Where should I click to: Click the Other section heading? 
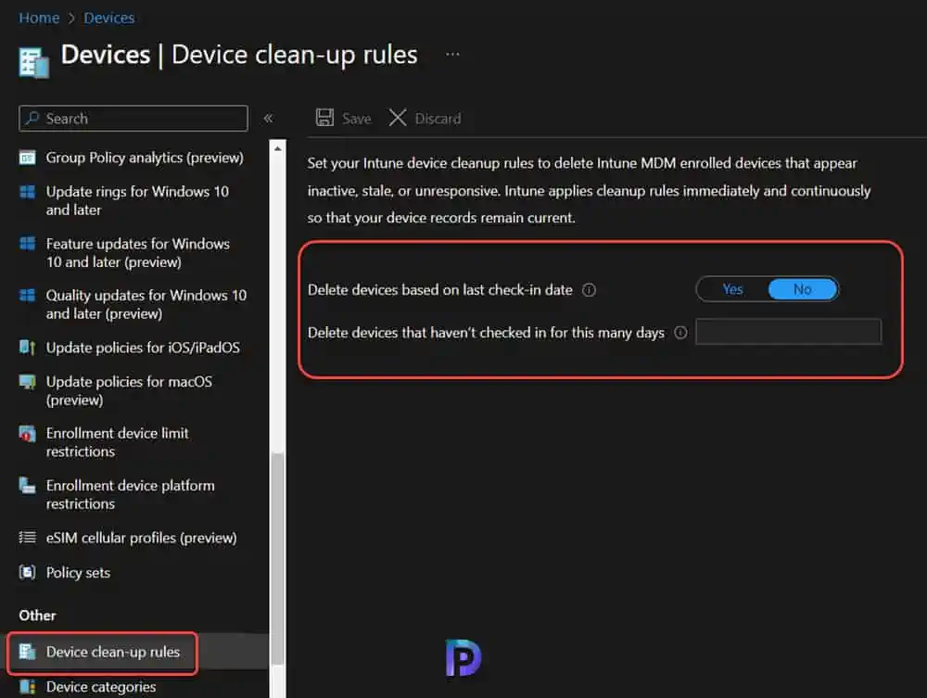37,616
